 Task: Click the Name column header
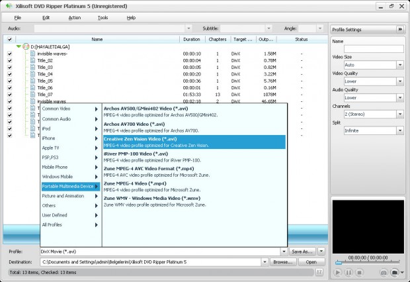pyautogui.click(x=97, y=39)
